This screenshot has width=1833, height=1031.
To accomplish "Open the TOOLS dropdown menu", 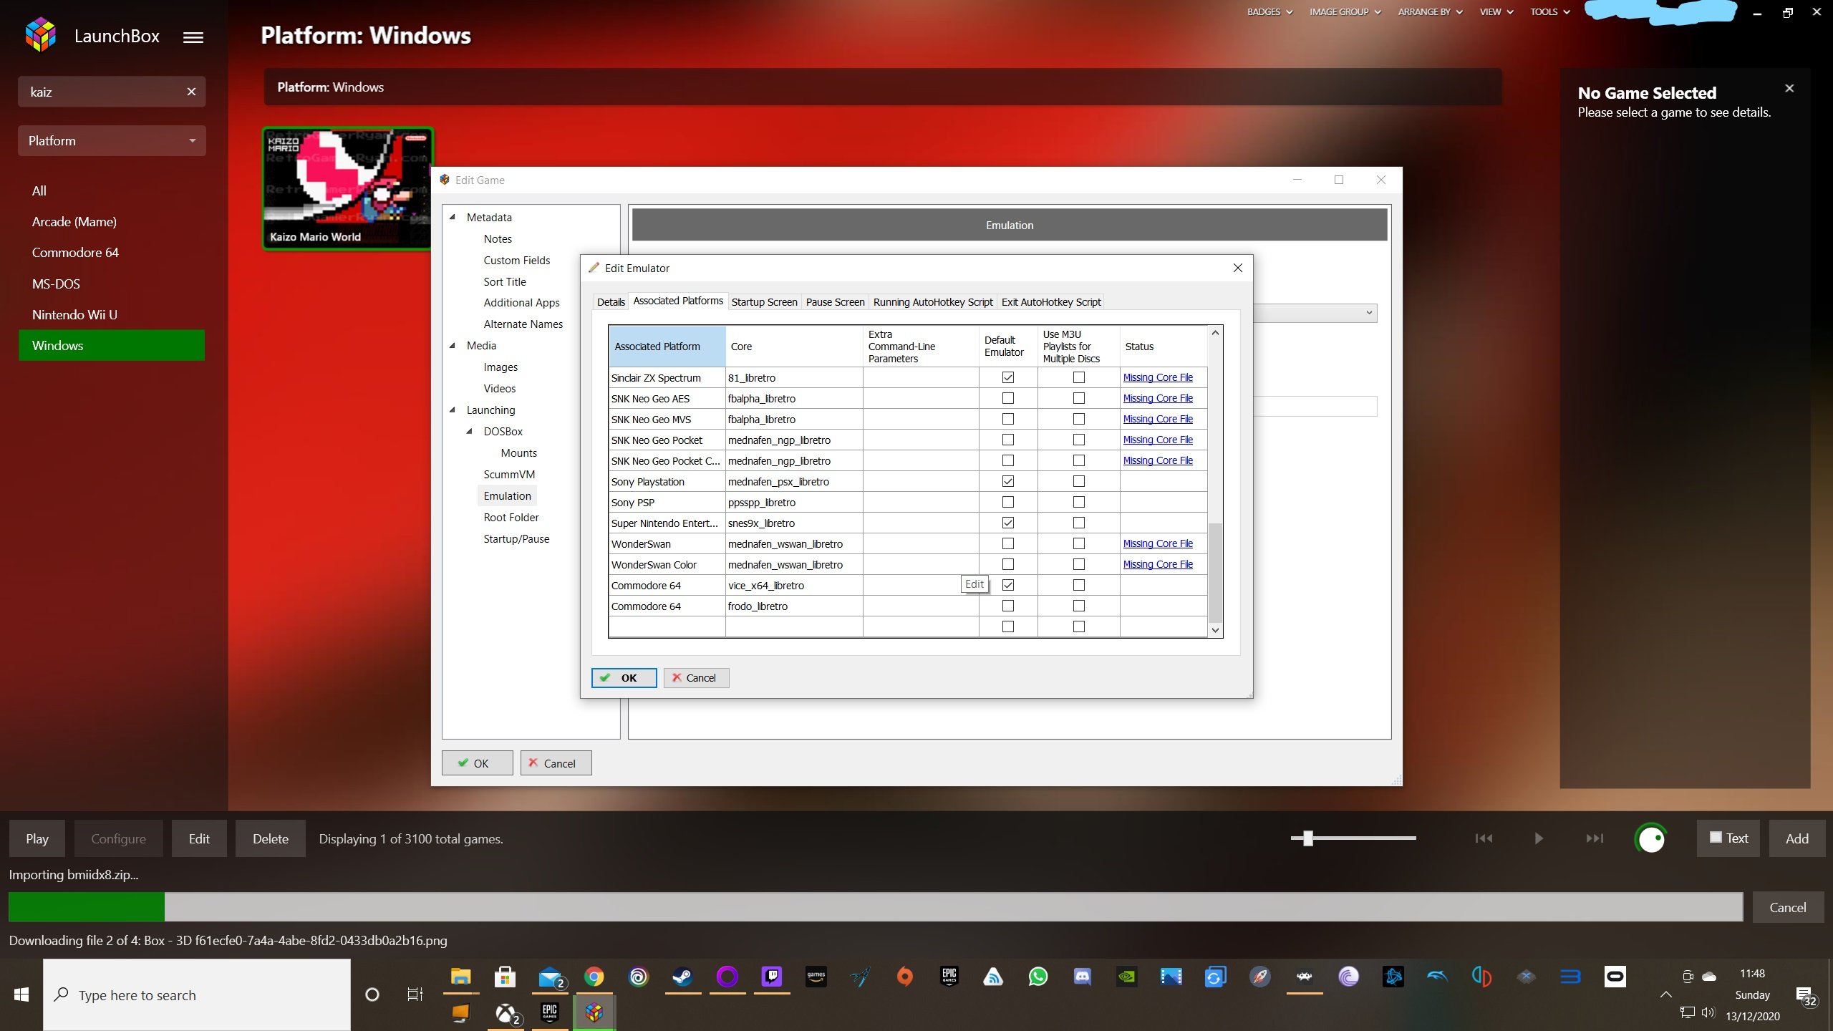I will [1550, 12].
